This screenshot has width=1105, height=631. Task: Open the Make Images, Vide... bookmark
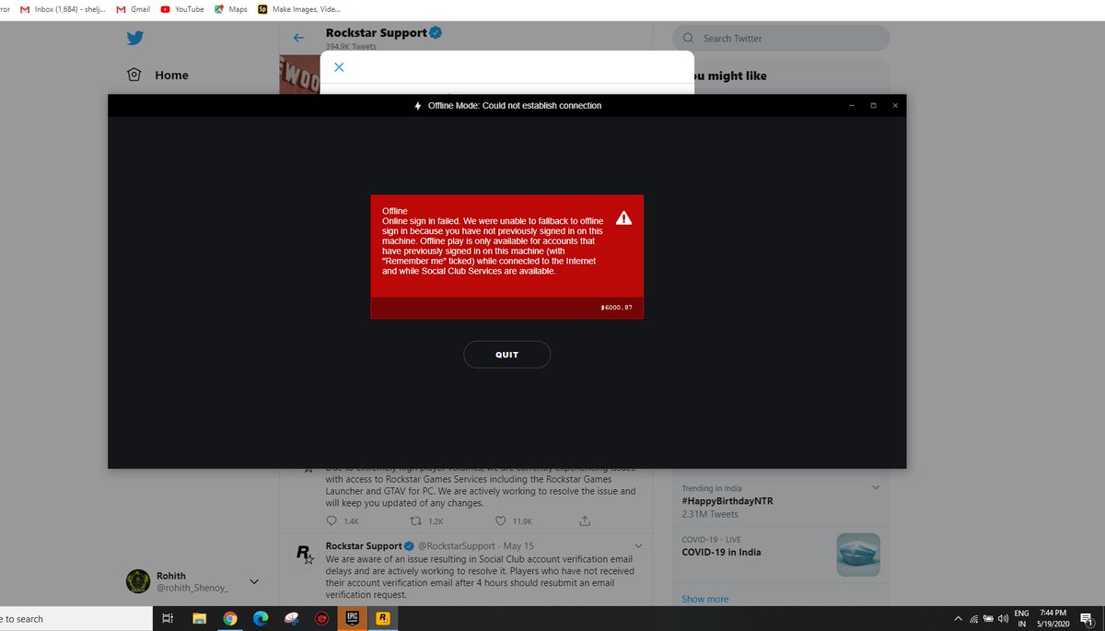(299, 9)
